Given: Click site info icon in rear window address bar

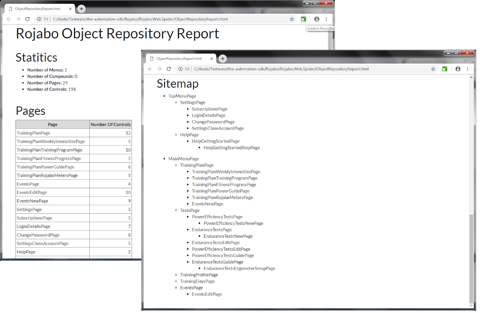Looking at the screenshot, I should click(39, 19).
